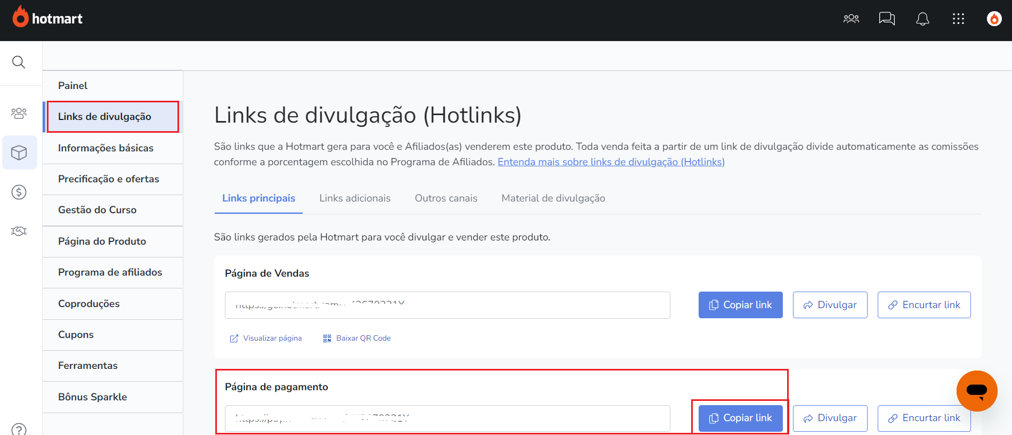The image size is (1012, 435).
Task: Click the help question mark icon
Action: click(x=19, y=429)
